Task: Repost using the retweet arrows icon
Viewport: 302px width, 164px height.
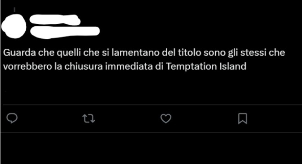Action: [x=89, y=118]
